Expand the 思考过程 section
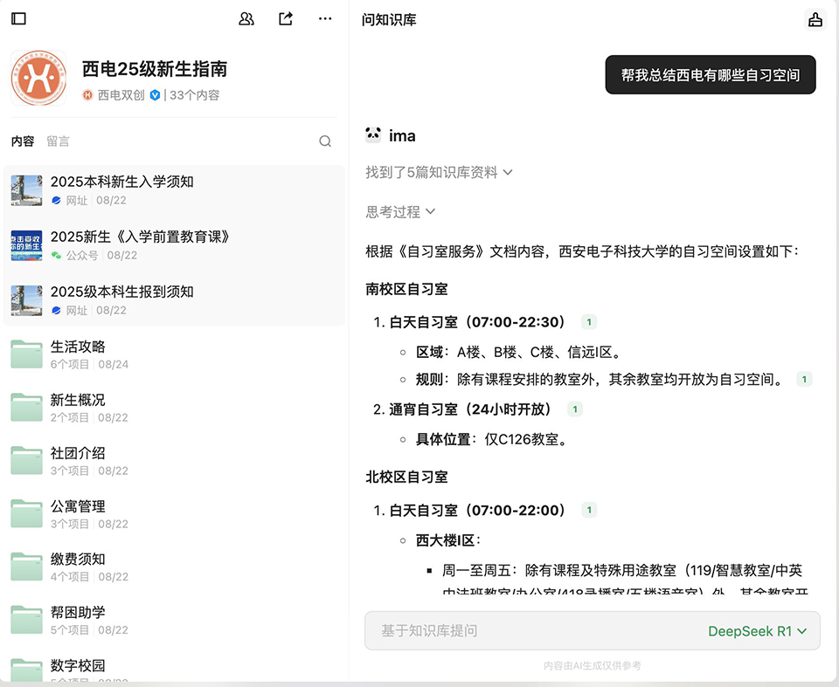The width and height of the screenshot is (839, 687). [400, 211]
